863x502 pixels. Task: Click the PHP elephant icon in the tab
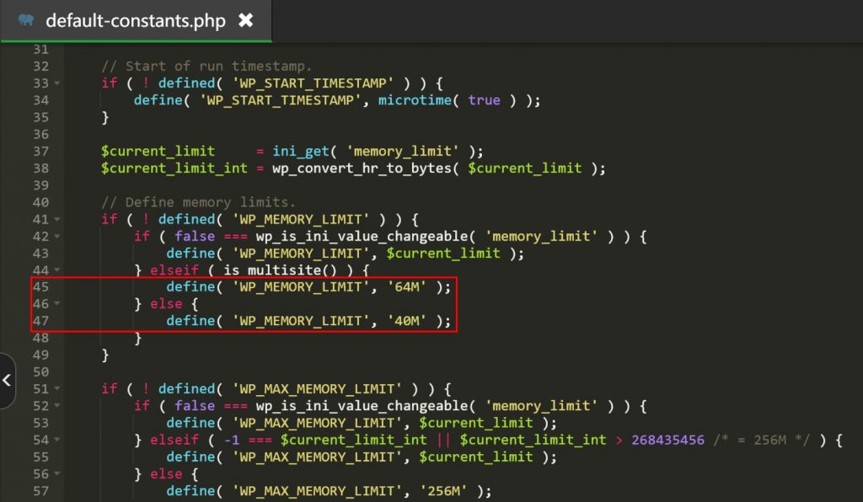[x=24, y=20]
